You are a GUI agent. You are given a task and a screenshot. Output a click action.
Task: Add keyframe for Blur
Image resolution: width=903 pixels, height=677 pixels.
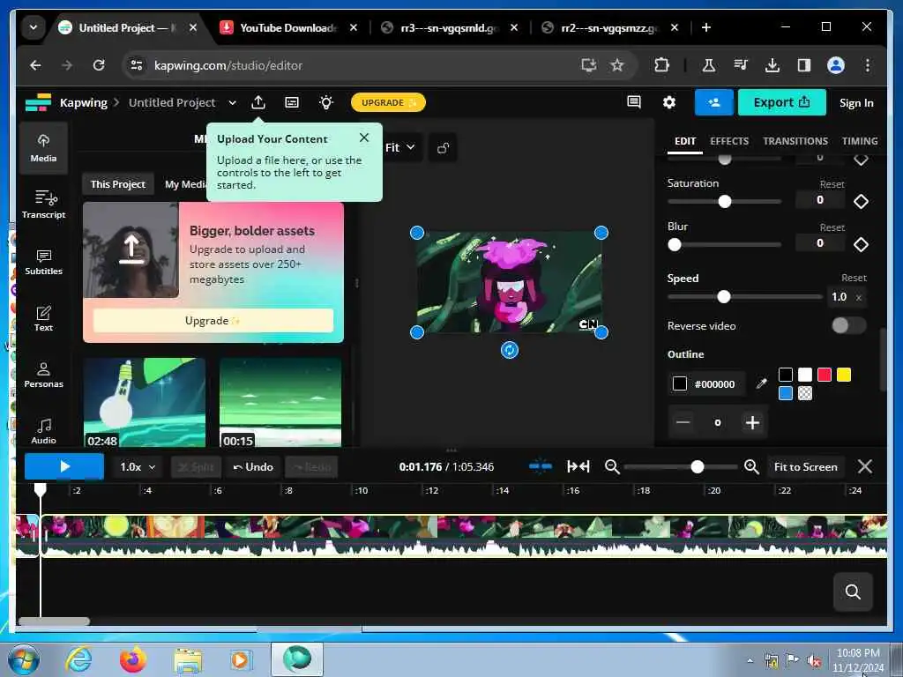pos(861,244)
